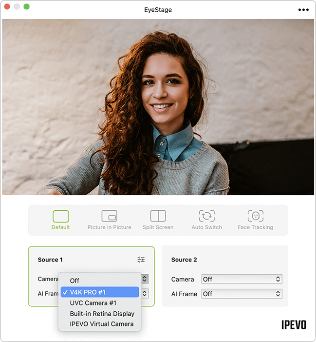Viewport: 316px width, 342px height.
Task: Close the EyeStage window
Action: pos(7,7)
